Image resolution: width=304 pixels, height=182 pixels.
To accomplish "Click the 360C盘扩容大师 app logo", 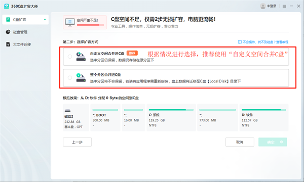I will coord(7,6).
